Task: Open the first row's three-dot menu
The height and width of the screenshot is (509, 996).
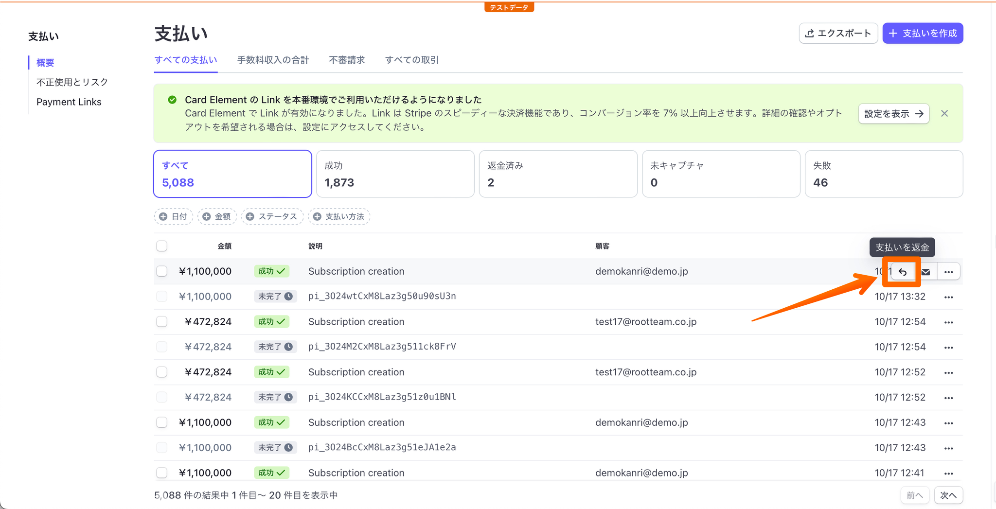Action: click(x=948, y=272)
